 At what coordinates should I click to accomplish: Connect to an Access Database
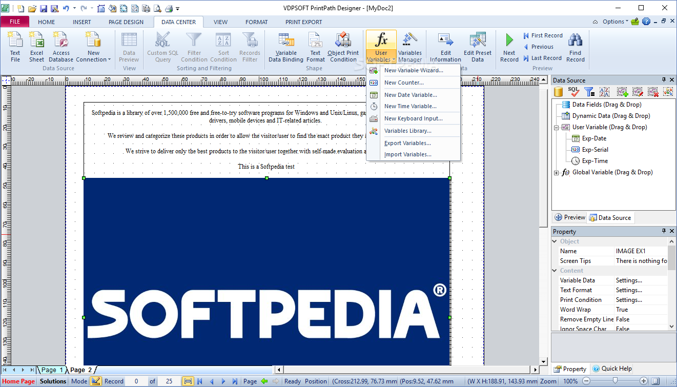tap(61, 47)
